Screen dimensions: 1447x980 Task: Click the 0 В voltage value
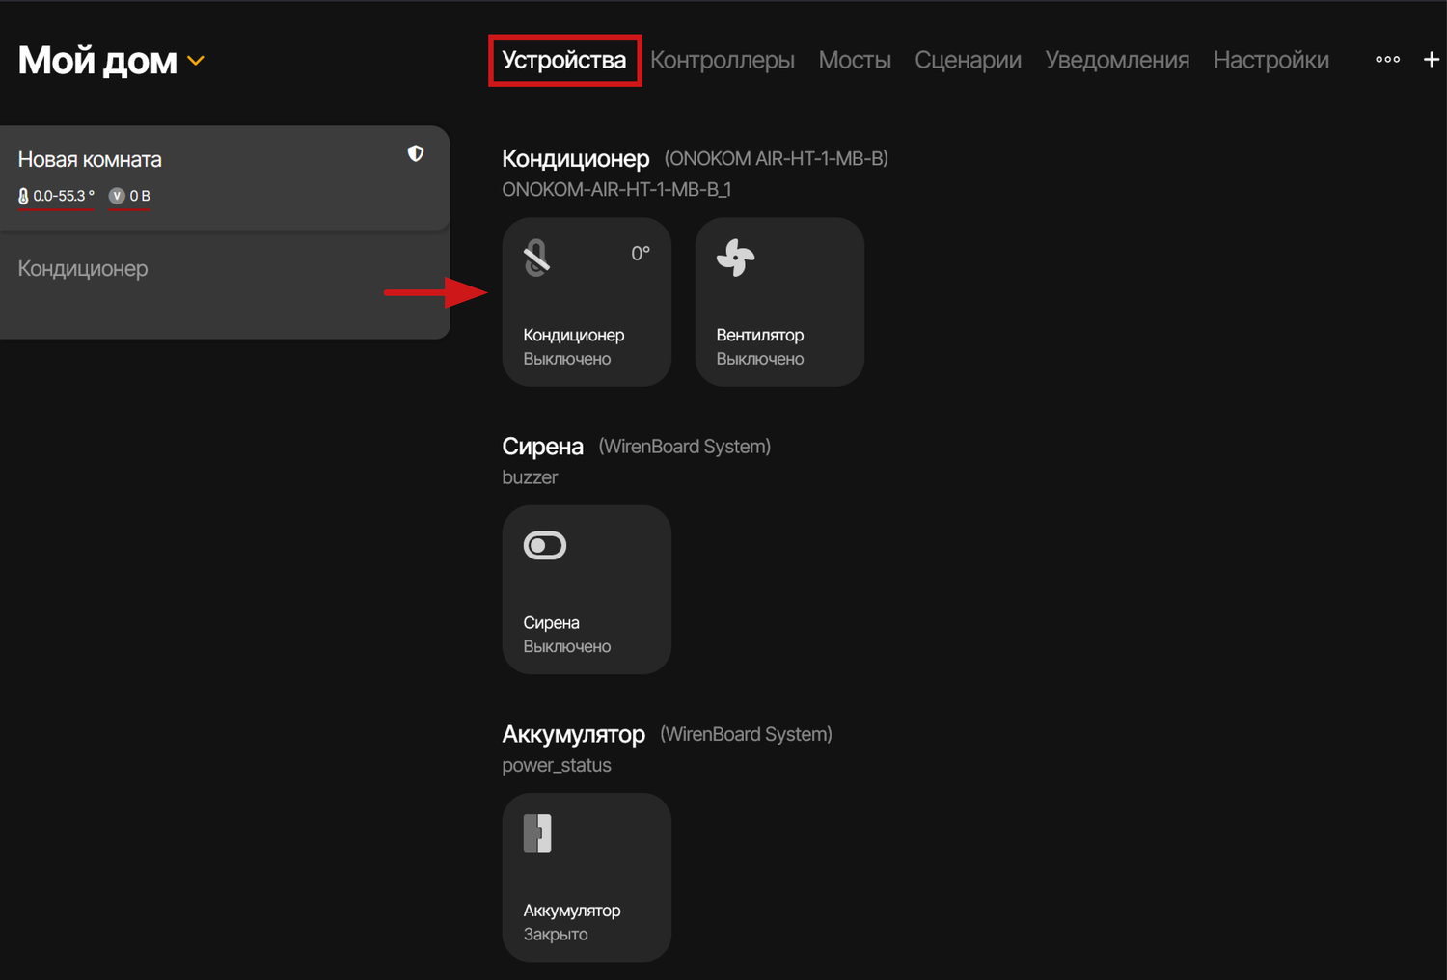(x=140, y=196)
